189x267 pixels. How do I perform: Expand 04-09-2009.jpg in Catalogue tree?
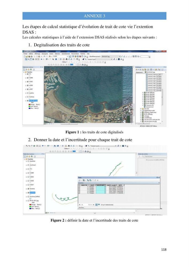[143, 93]
